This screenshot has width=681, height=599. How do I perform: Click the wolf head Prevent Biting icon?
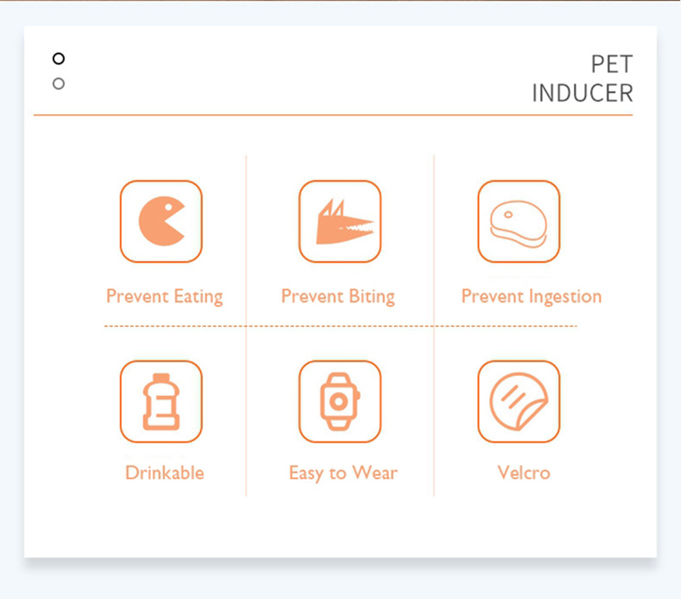340,221
